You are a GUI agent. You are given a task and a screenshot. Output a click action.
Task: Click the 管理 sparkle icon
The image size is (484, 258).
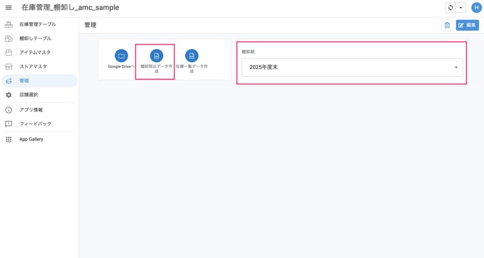pyautogui.click(x=9, y=81)
